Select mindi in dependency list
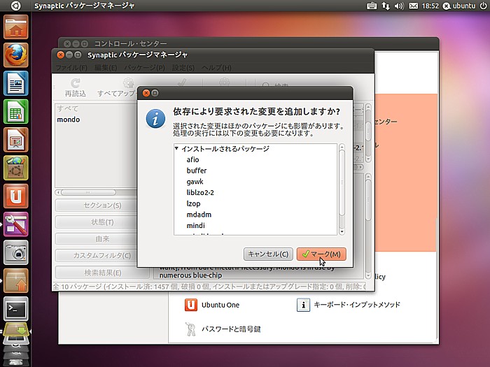The image size is (490, 367). click(195, 226)
